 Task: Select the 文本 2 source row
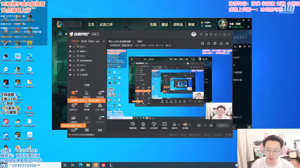(x=87, y=56)
